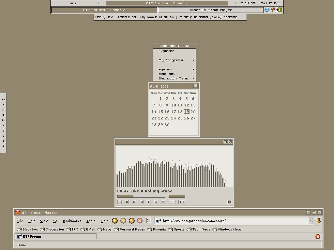Screen dimensions: 334x250
Task: Click the playlist icon on the left strip
Action: tap(3, 131)
